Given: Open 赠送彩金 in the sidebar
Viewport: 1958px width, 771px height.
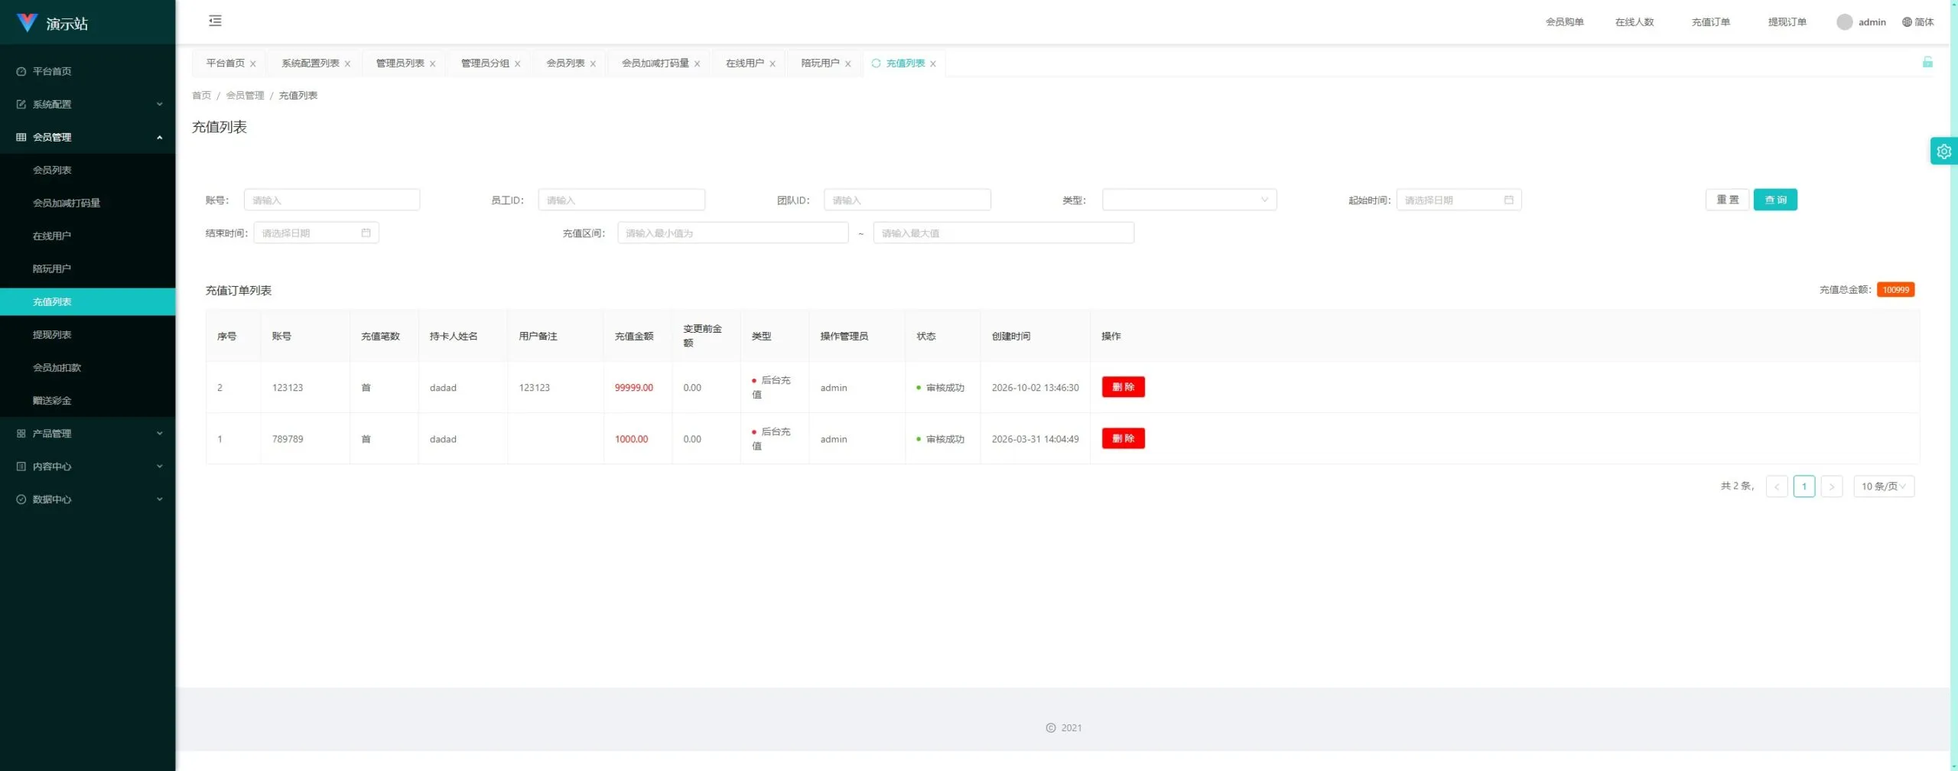Looking at the screenshot, I should 88,401.
